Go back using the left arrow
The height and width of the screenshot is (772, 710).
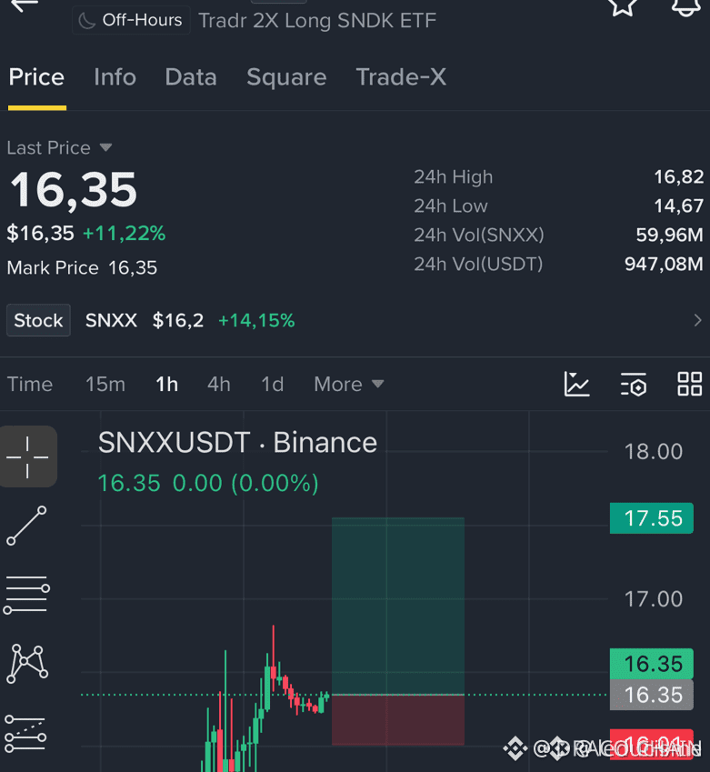click(x=25, y=5)
